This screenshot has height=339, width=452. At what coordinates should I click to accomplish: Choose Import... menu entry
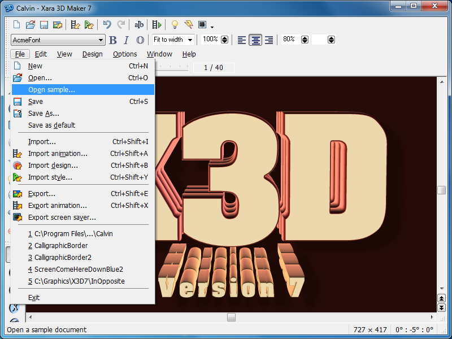pos(83,142)
